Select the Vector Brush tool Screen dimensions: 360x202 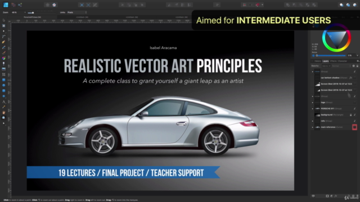[x=4, y=53]
